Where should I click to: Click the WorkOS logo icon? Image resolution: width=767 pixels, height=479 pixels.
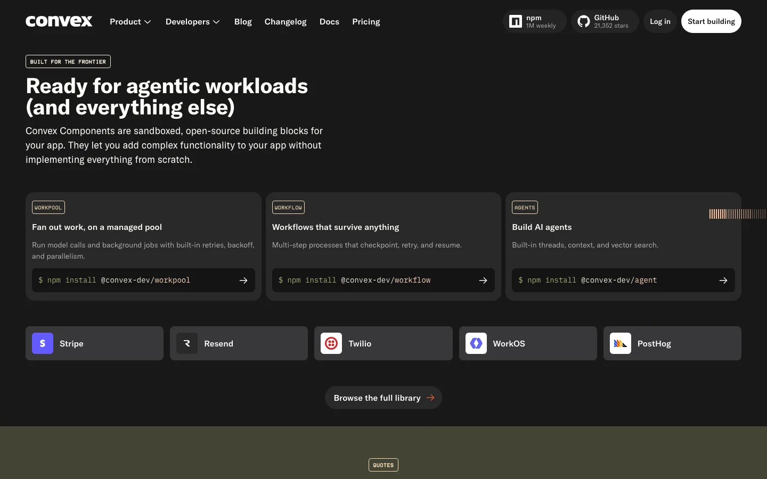coord(476,343)
